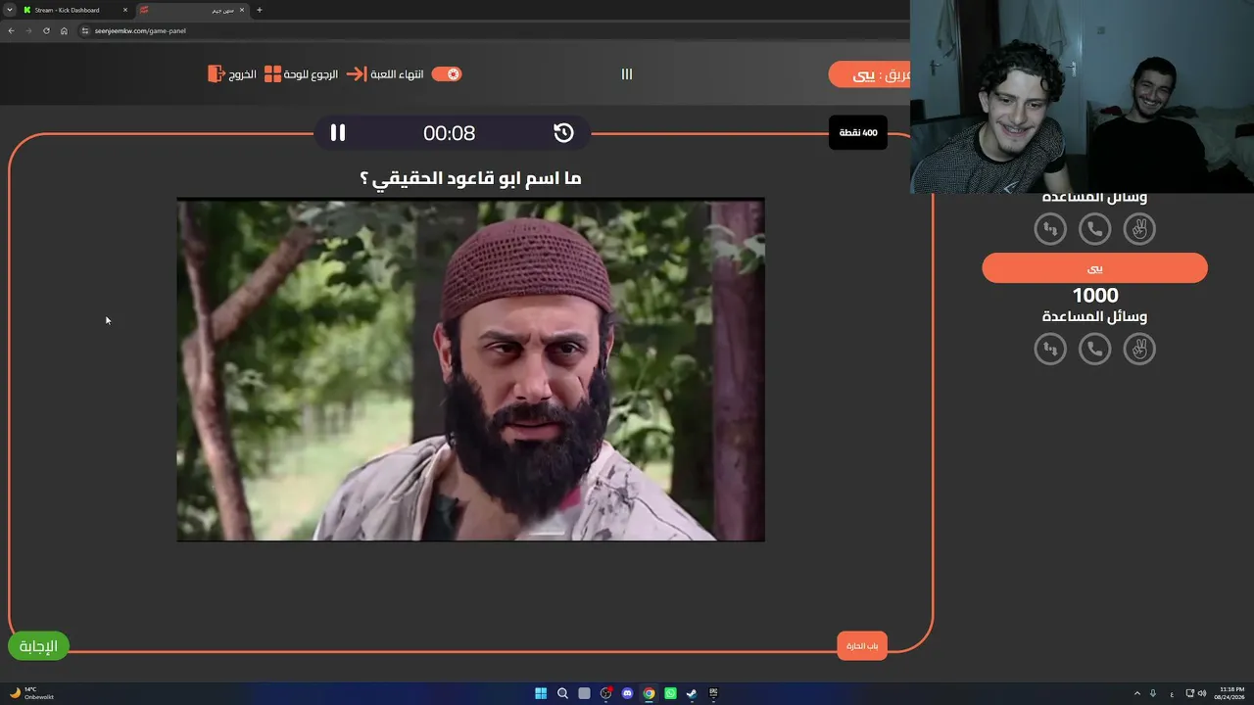
Task: Click the microphone tray icon
Action: pyautogui.click(x=1153, y=693)
